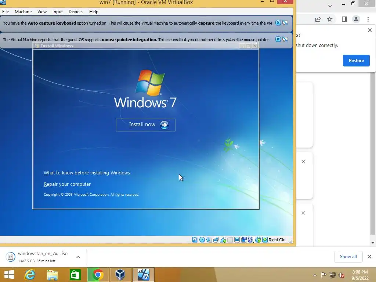Open What to know before installing Windows
The image size is (376, 282).
pos(87,173)
